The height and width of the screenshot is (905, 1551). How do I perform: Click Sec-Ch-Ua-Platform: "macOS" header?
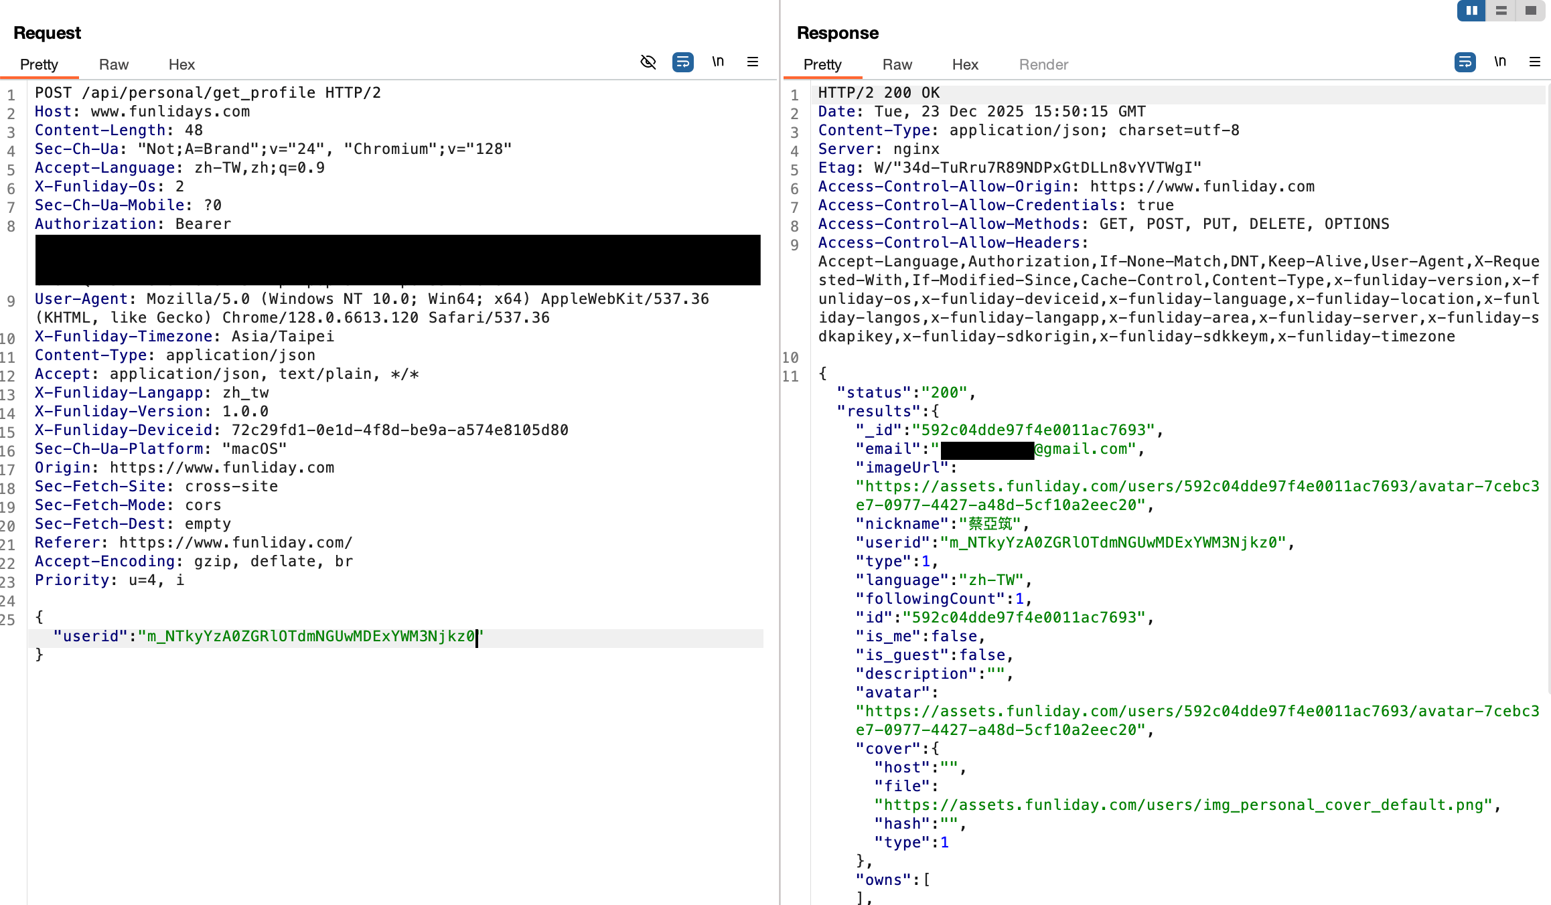tap(161, 449)
